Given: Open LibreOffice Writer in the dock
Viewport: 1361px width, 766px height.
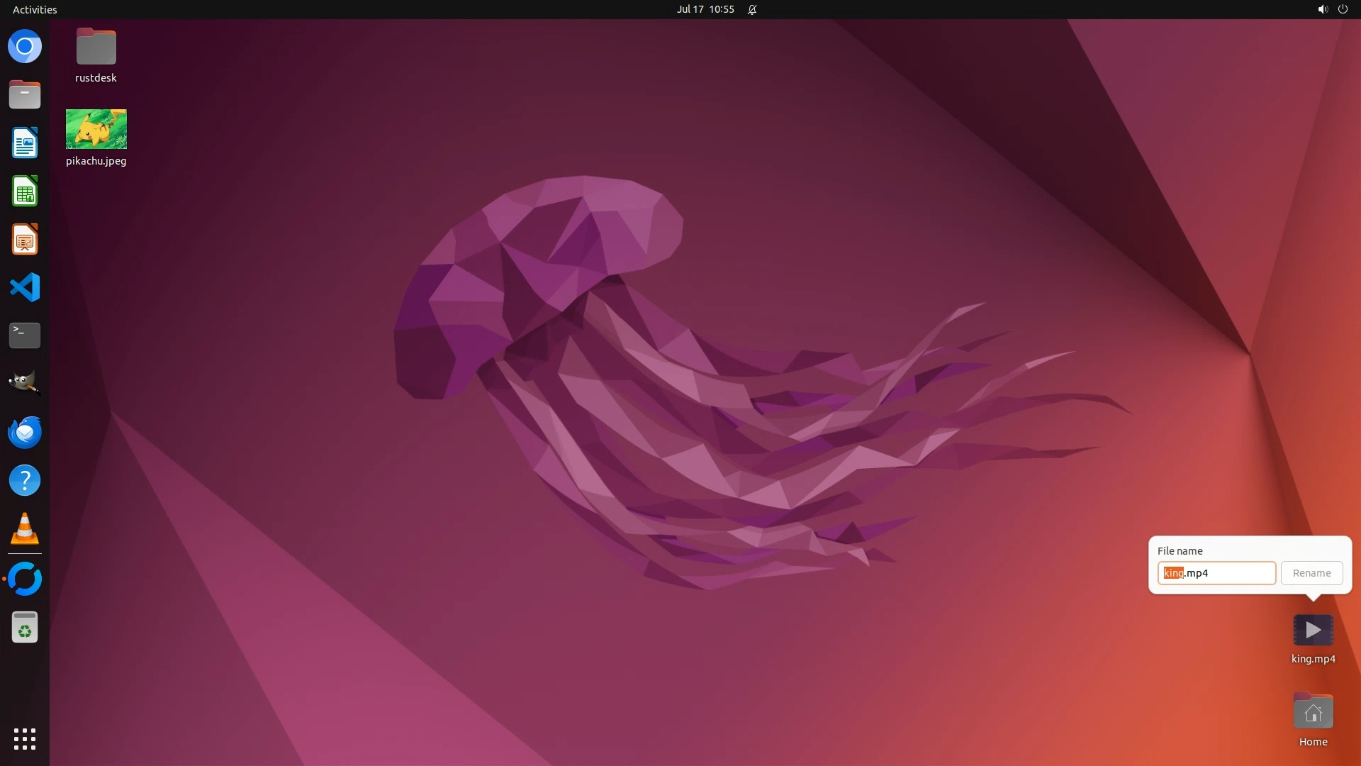Looking at the screenshot, I should click(25, 143).
